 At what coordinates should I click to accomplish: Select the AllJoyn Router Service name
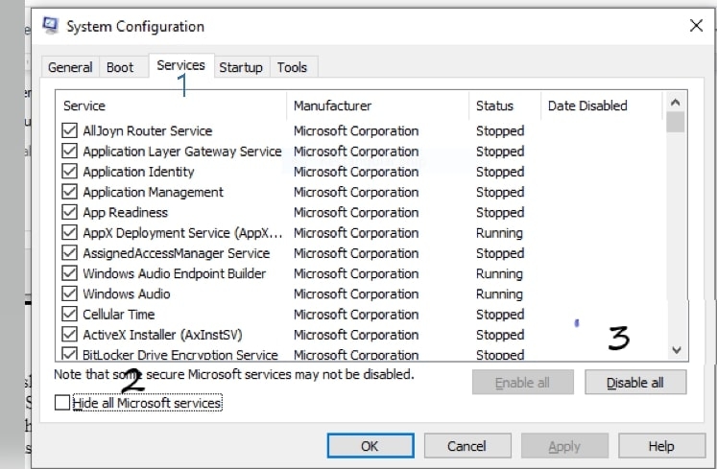(x=148, y=130)
